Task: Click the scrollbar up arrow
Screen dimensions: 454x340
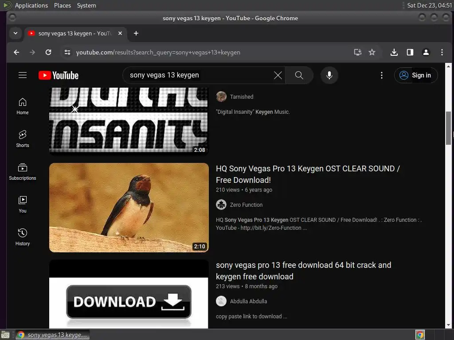Action: click(x=448, y=66)
